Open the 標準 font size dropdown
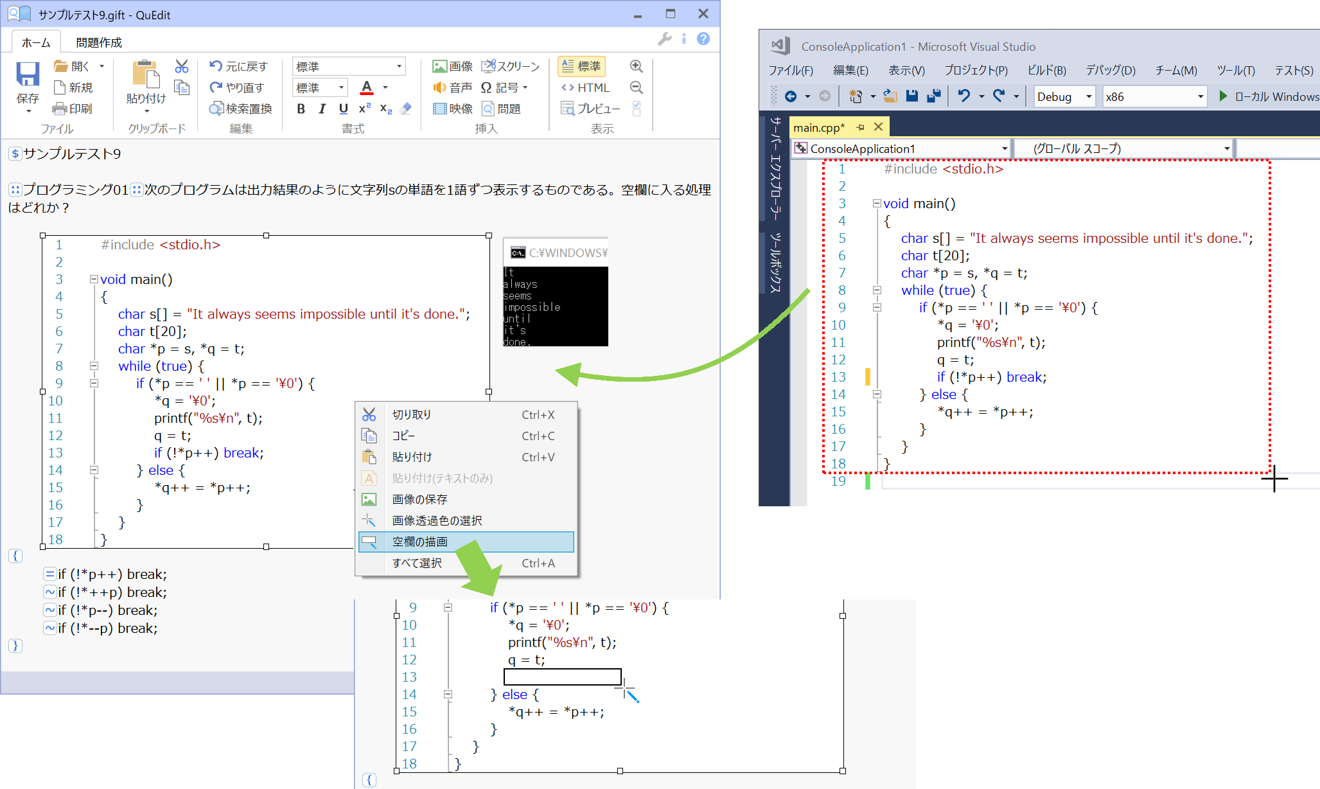This screenshot has width=1320, height=789. click(321, 87)
